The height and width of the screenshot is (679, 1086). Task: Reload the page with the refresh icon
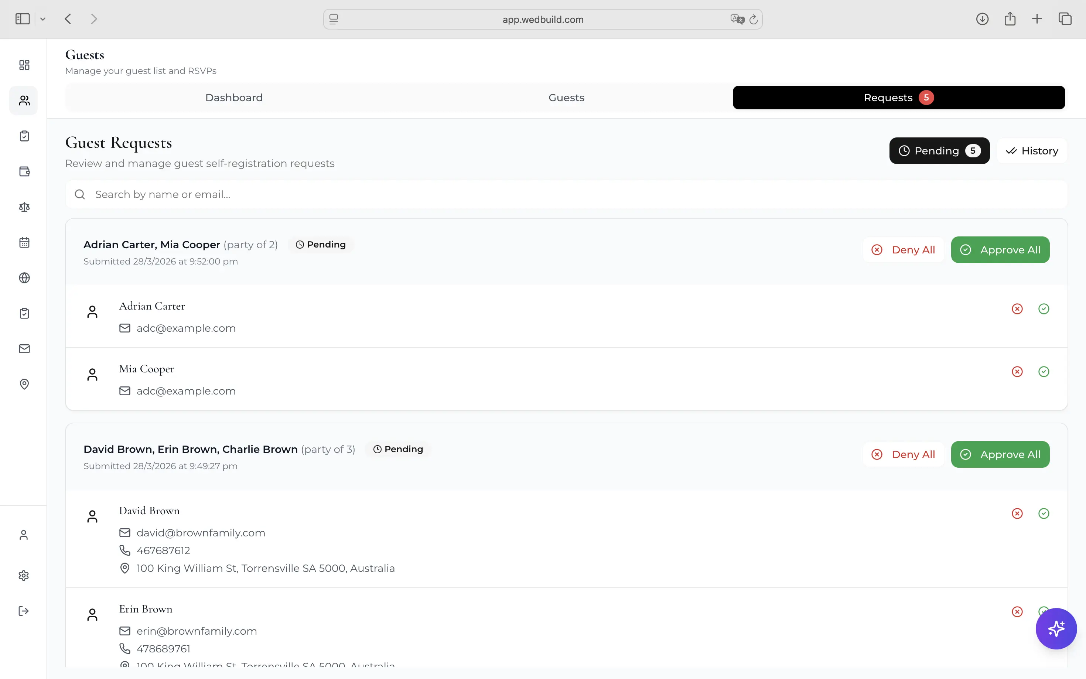pyautogui.click(x=753, y=19)
